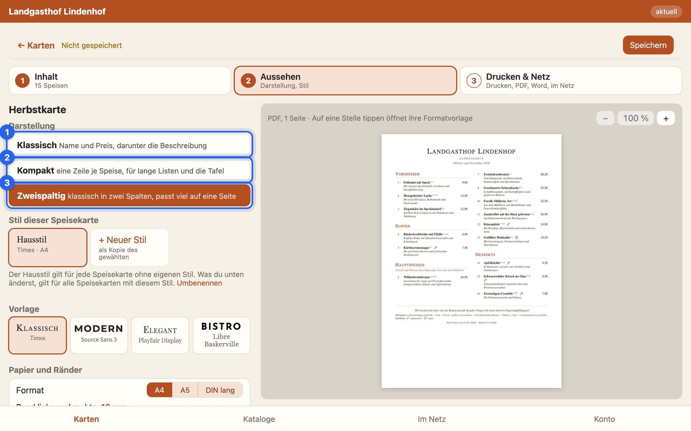Open step 3 Drucken & Netz tab
The image size is (691, 431).
coord(571,81)
